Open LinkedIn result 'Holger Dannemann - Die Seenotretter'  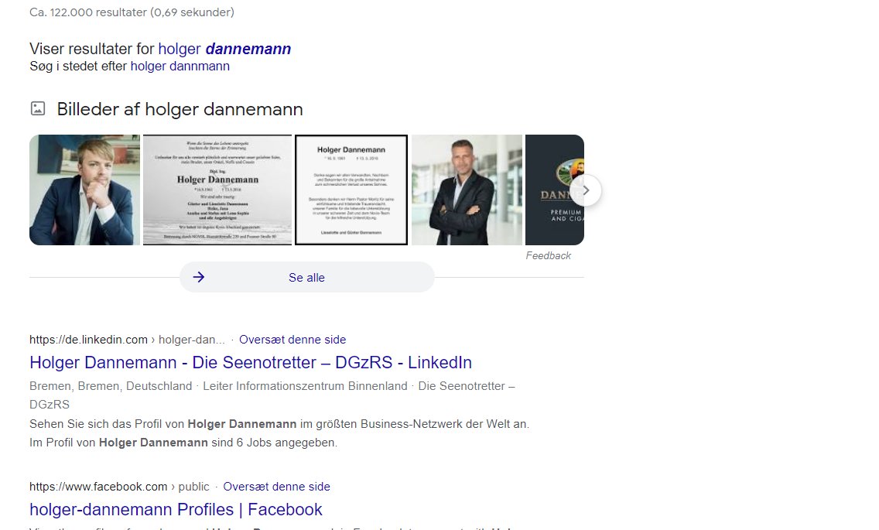(x=251, y=362)
